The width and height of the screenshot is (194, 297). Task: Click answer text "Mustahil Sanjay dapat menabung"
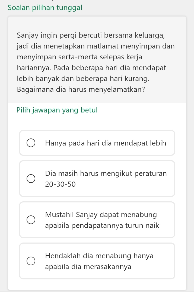click(x=101, y=215)
